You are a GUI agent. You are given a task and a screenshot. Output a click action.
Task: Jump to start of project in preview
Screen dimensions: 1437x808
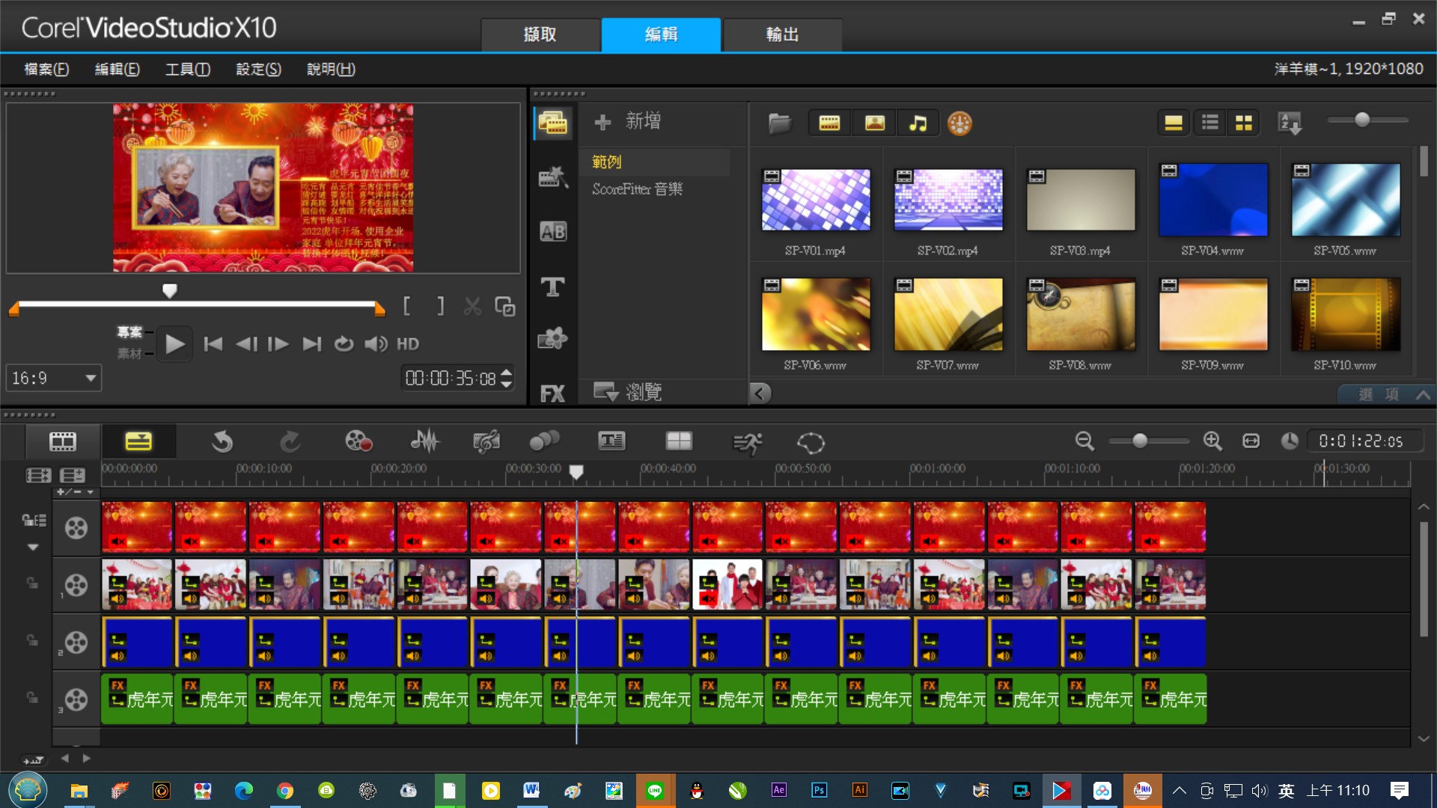tap(213, 344)
